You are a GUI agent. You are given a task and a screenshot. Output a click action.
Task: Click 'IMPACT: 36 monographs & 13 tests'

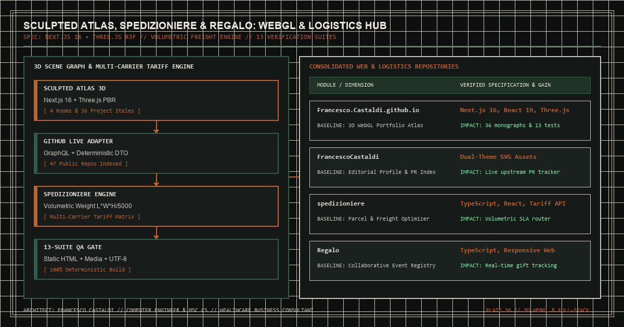pyautogui.click(x=510, y=126)
